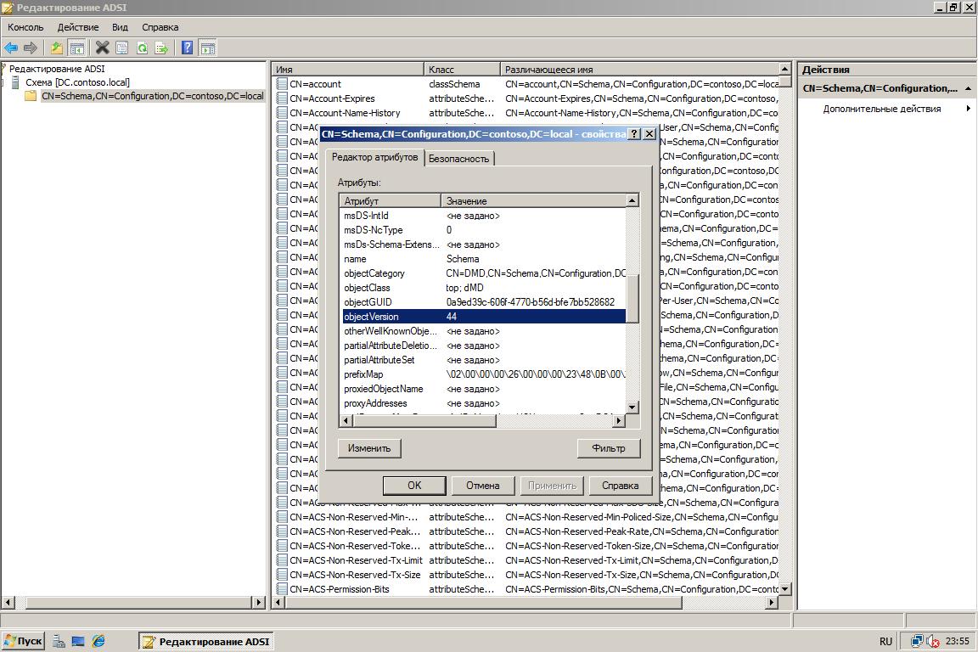Switch to the Безопасность tab

(458, 159)
